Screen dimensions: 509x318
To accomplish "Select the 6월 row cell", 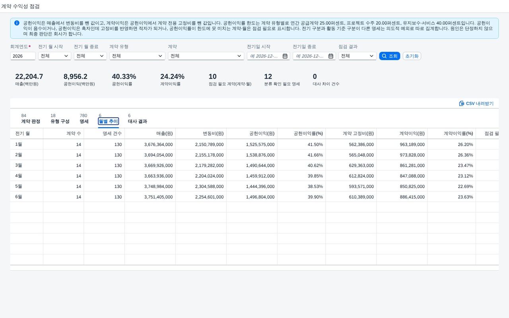I will pos(27,197).
